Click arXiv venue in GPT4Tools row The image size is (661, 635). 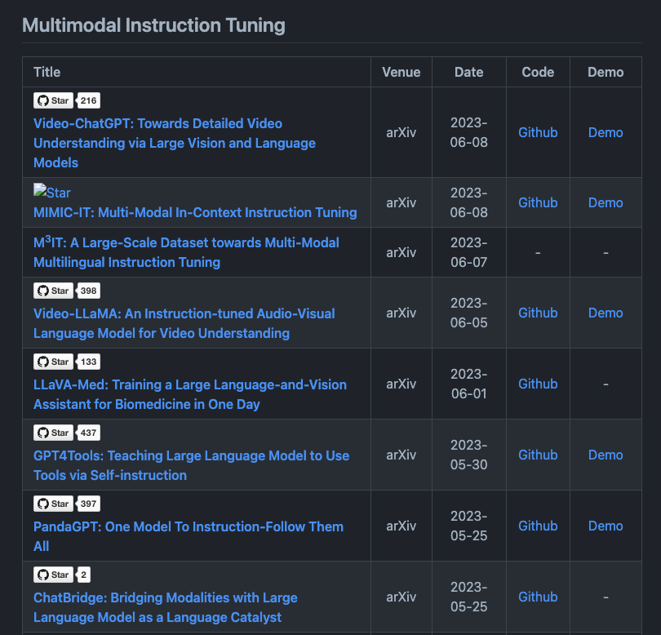point(401,455)
